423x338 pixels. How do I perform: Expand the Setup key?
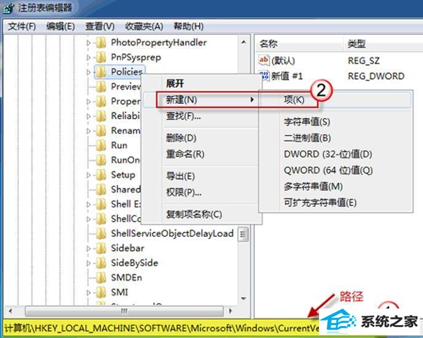89,175
